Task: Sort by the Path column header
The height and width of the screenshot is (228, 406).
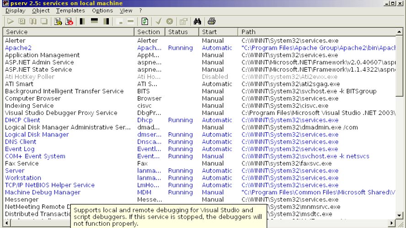Action: (317, 32)
